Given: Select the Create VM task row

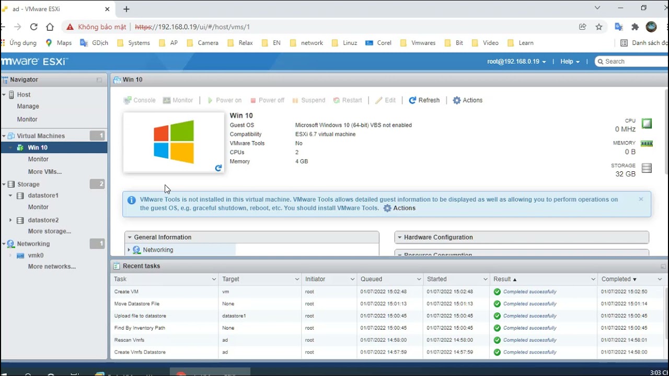Looking at the screenshot, I should tap(387, 291).
